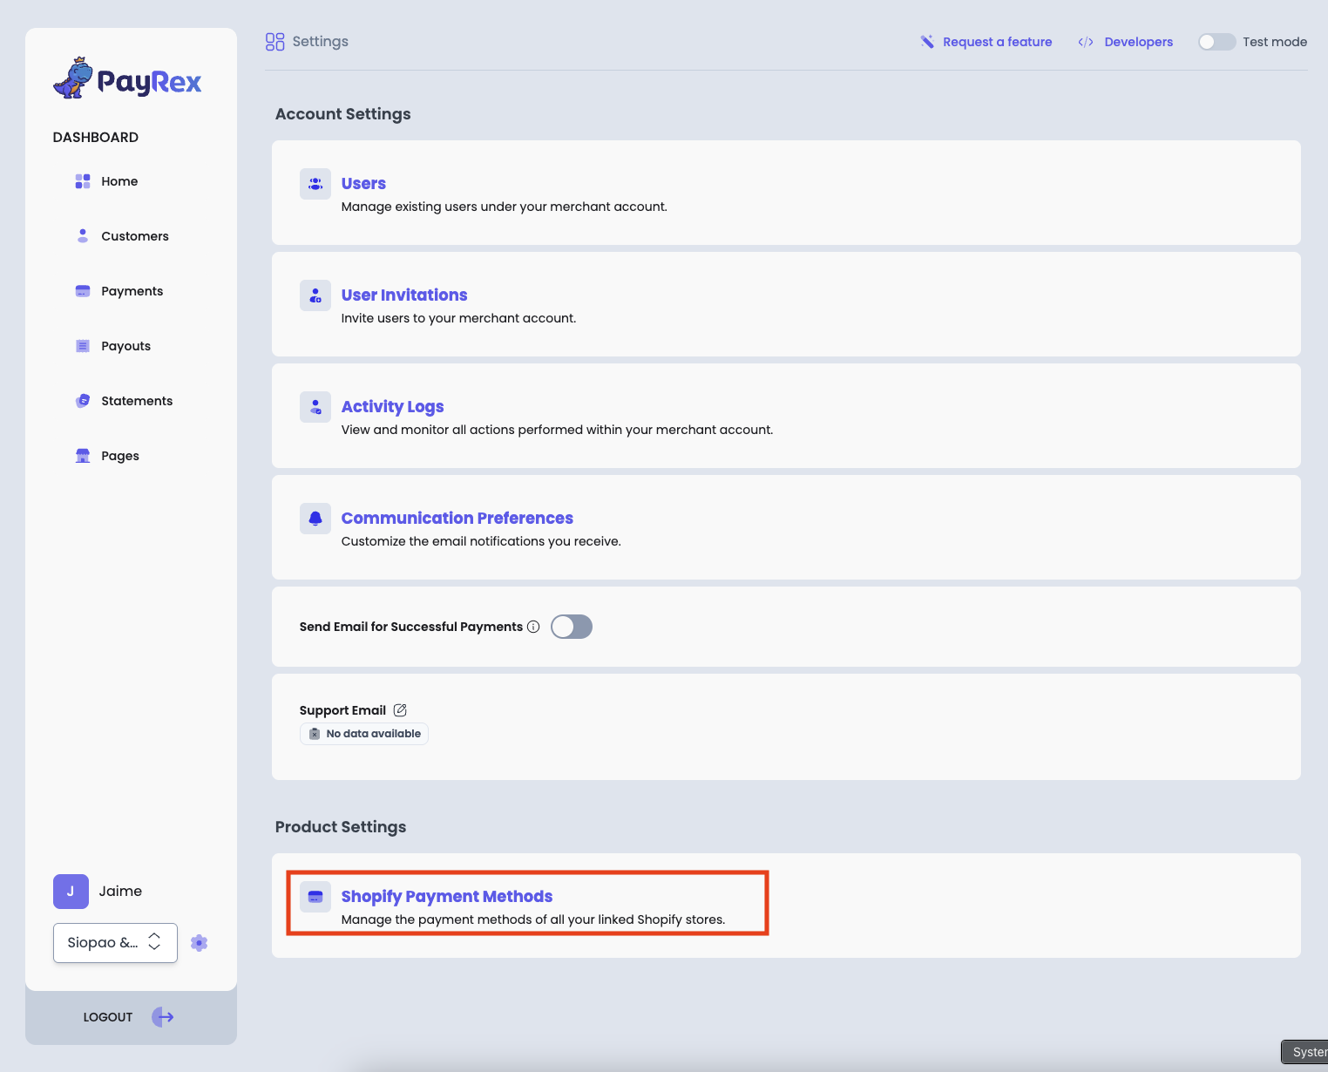Click the gear icon next to merchant selector
The height and width of the screenshot is (1072, 1328).
coord(199,942)
